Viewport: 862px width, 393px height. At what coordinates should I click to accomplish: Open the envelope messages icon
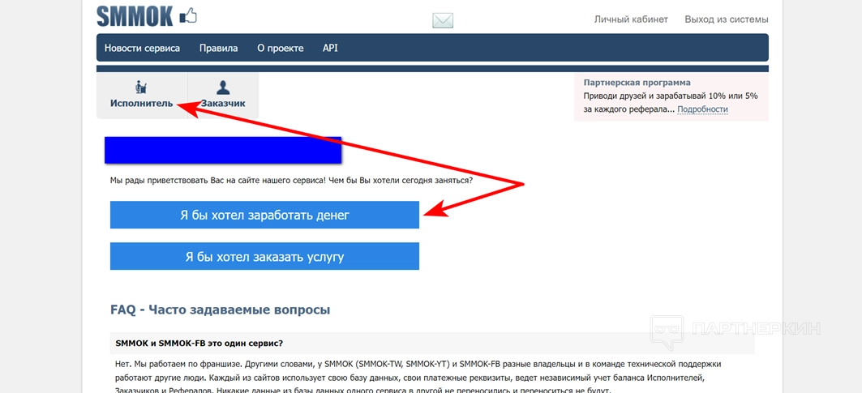point(443,21)
